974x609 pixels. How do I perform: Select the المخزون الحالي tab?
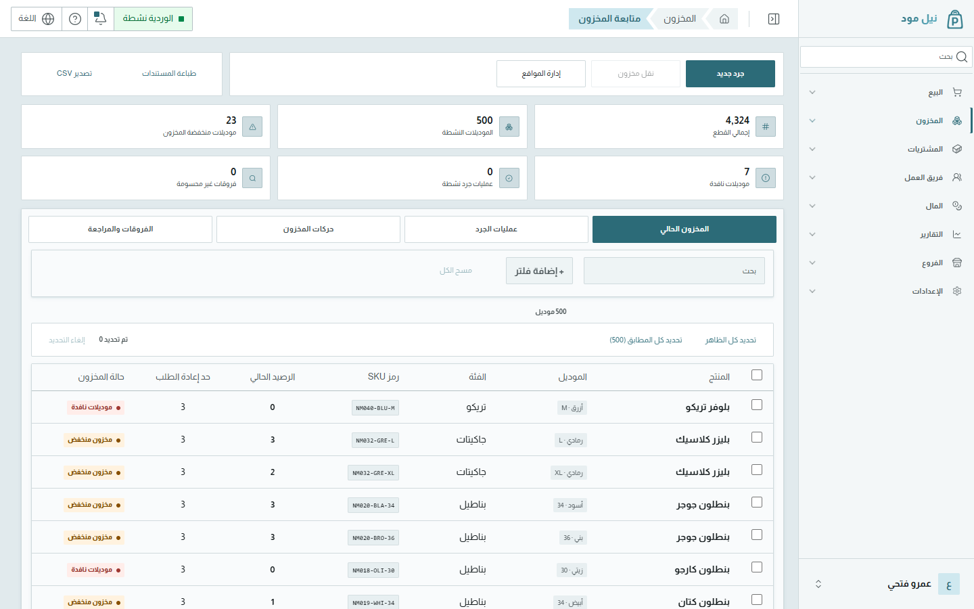pos(685,229)
